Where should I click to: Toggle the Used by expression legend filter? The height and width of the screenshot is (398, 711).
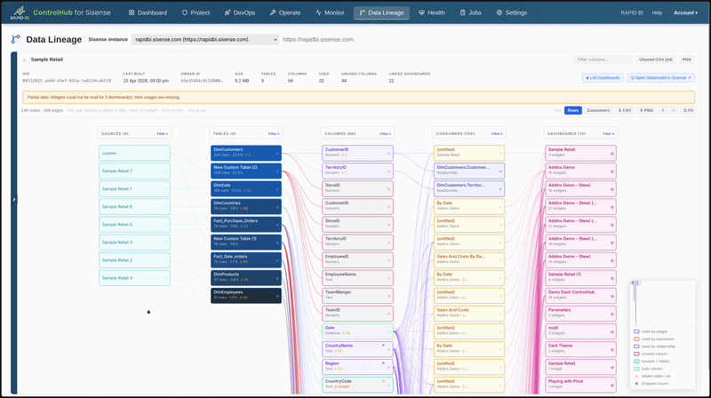(x=654, y=339)
